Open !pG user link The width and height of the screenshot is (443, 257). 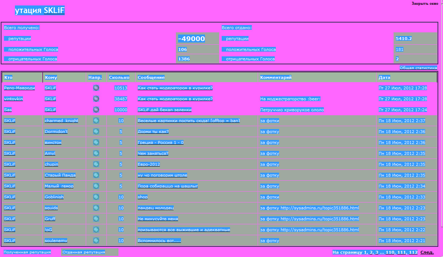(48, 230)
